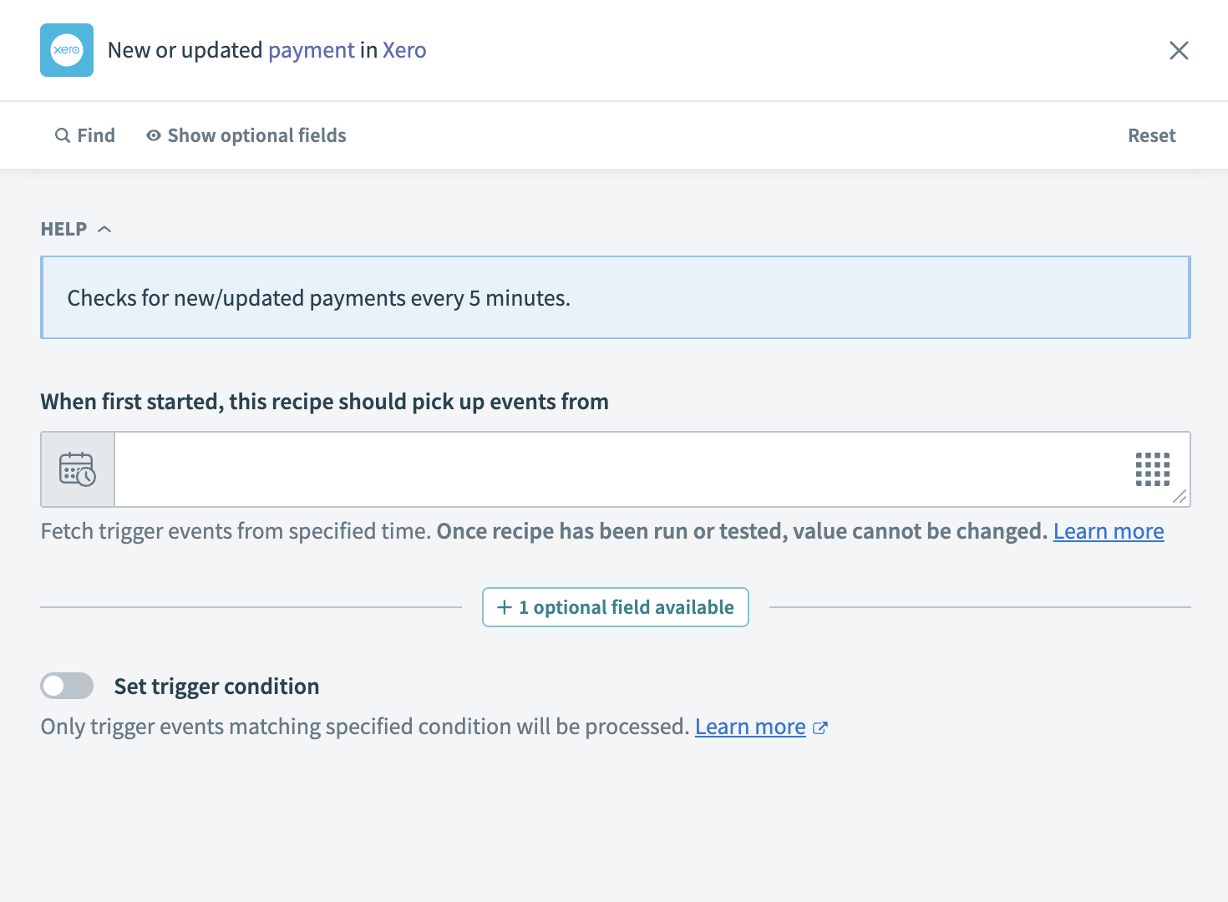Open Learn more about trigger conditions
1228x902 pixels.
pos(749,726)
